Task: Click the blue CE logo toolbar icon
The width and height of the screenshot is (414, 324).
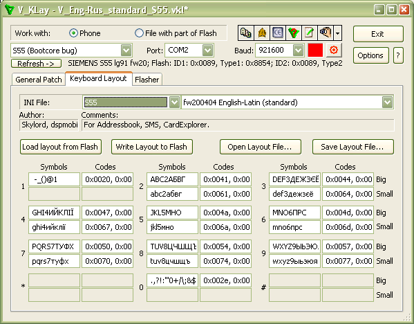Action: pos(278,33)
